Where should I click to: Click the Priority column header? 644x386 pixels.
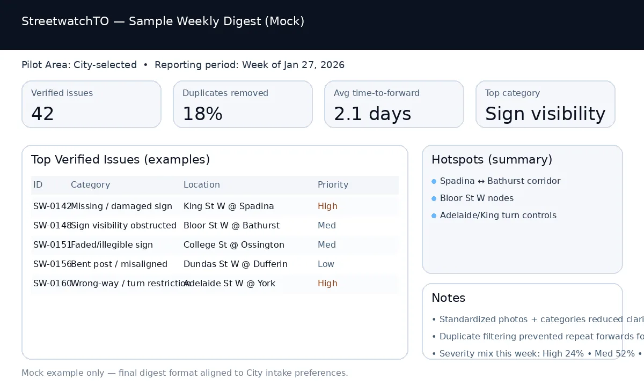coord(333,184)
